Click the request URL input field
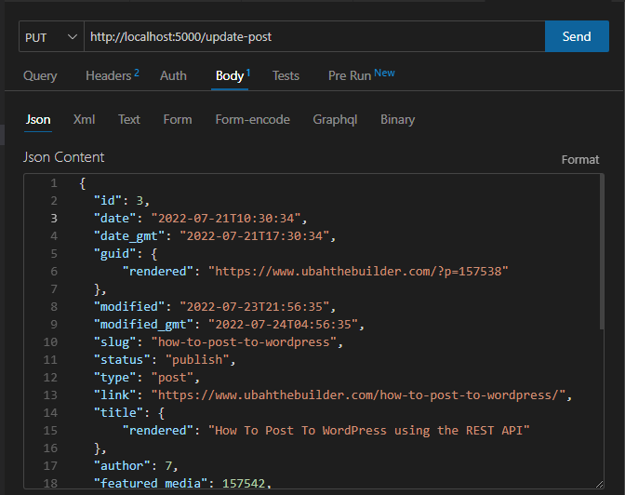This screenshot has height=495, width=625. click(313, 37)
